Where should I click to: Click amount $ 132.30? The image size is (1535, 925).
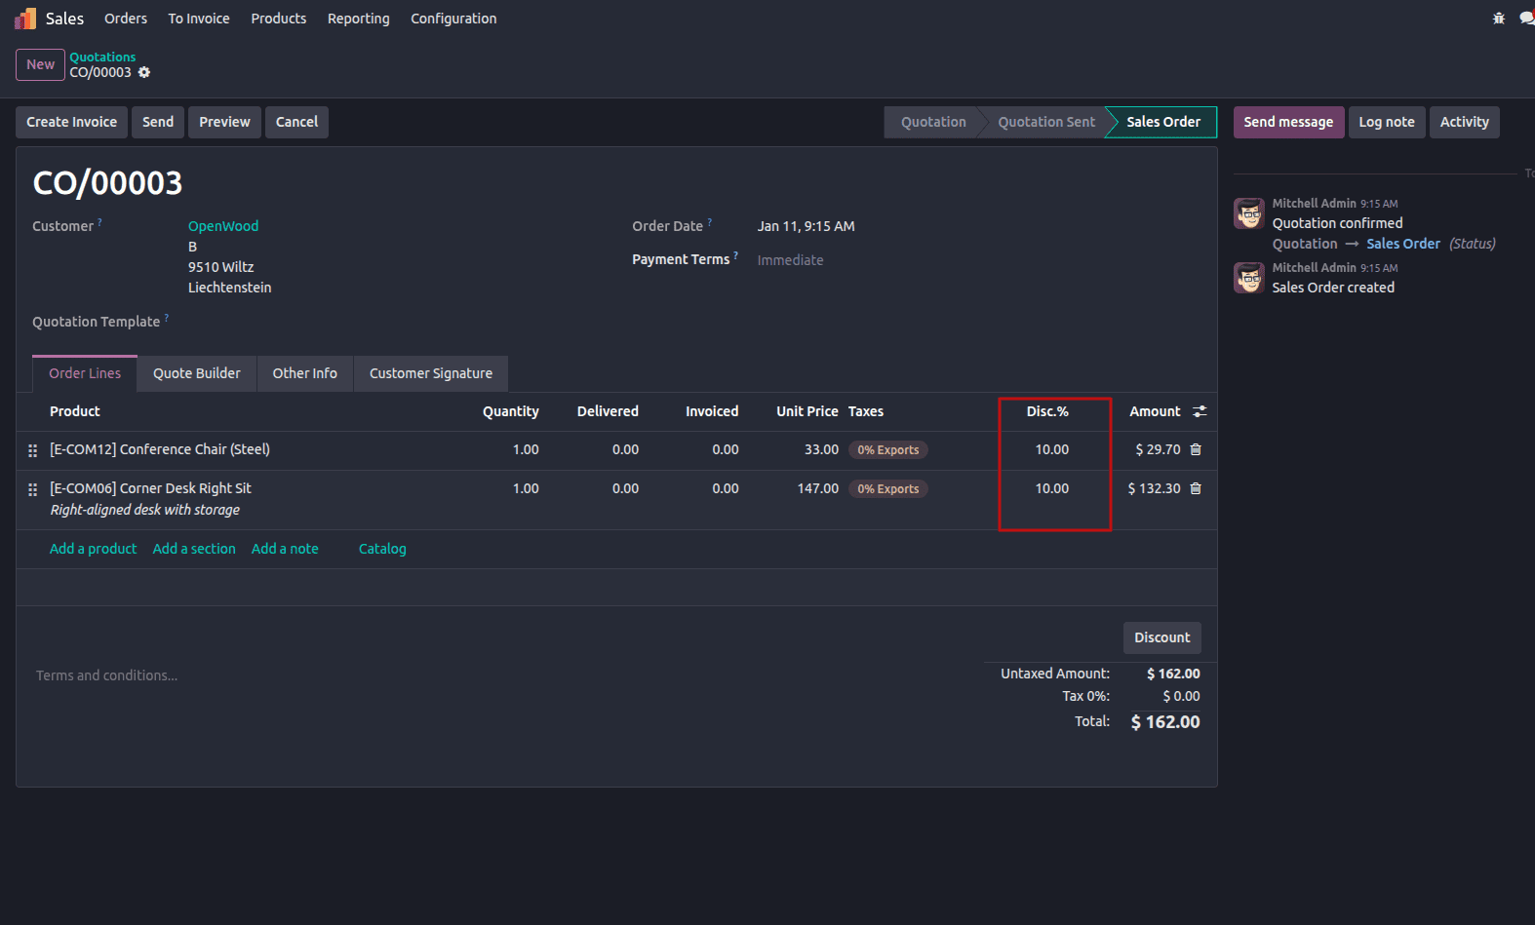pos(1154,488)
